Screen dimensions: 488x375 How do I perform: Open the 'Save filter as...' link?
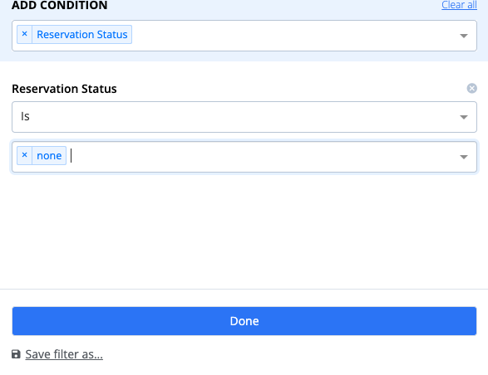click(x=64, y=354)
